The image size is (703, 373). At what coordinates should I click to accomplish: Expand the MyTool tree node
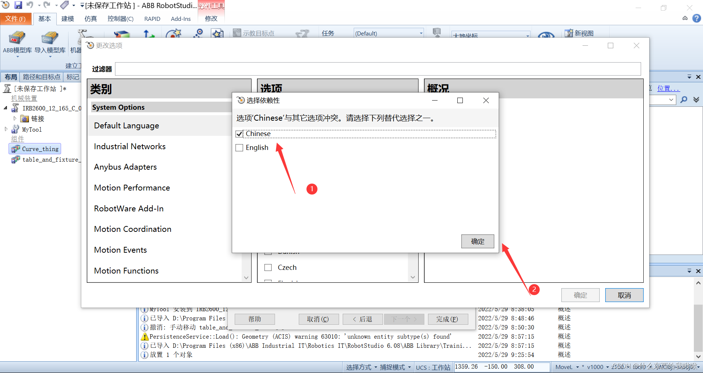[x=6, y=129]
